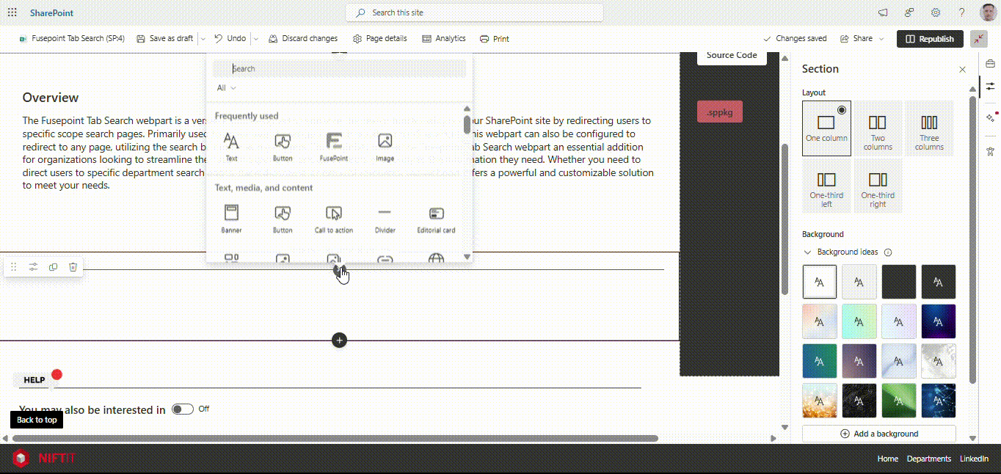The image size is (1001, 474).
Task: Choose the Two columns layout
Action: click(x=878, y=128)
